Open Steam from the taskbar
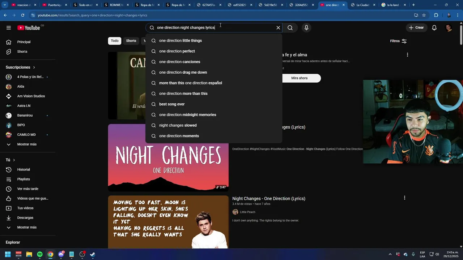The width and height of the screenshot is (463, 260). pos(93,254)
